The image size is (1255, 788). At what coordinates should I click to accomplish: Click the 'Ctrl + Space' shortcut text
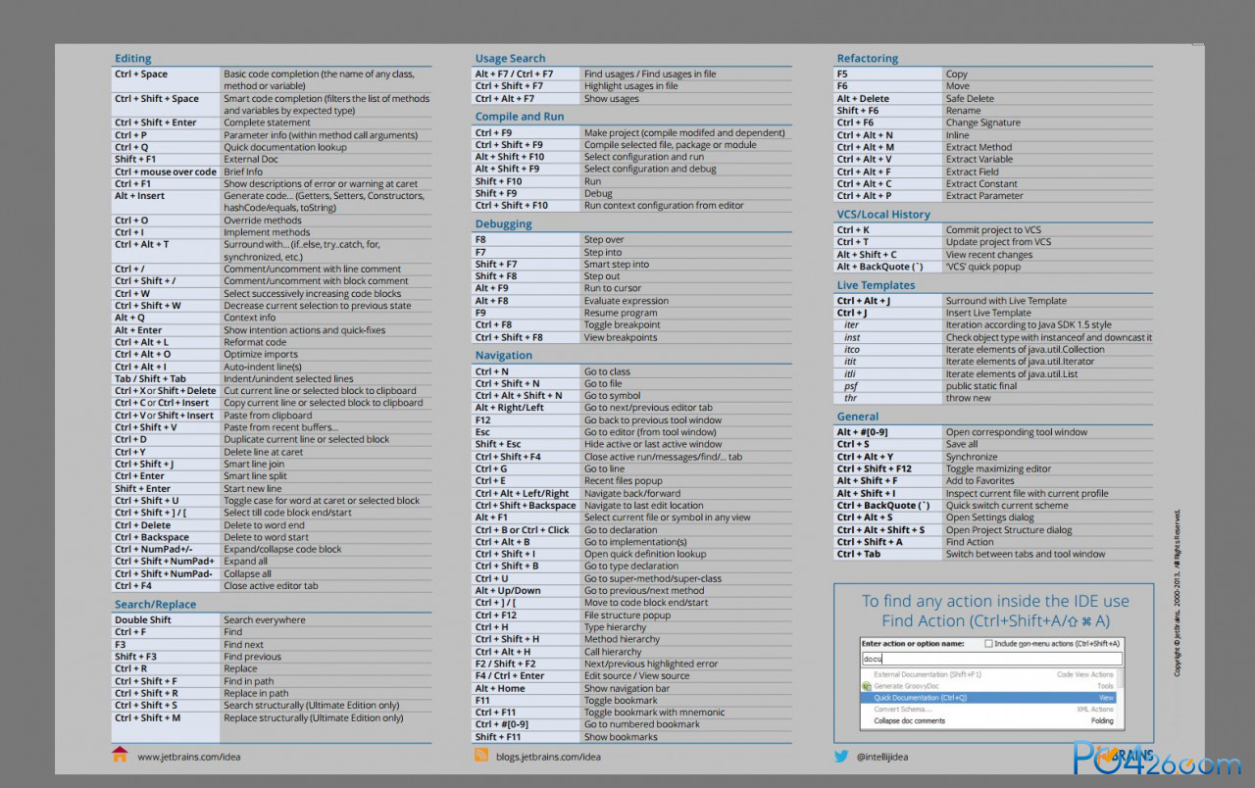click(141, 74)
